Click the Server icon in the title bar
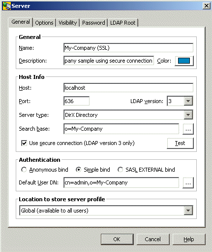Viewport: 212px width, 252px height. coord(6,6)
